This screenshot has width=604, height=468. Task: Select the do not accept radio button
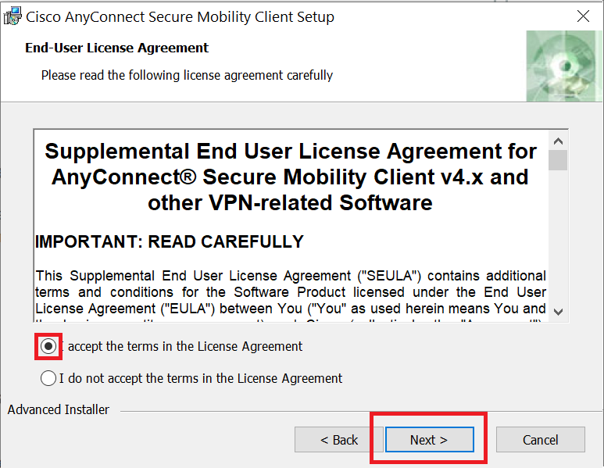tap(48, 378)
